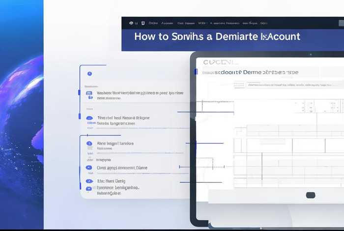Open the "Cinoc apnys" list entry

122,168
